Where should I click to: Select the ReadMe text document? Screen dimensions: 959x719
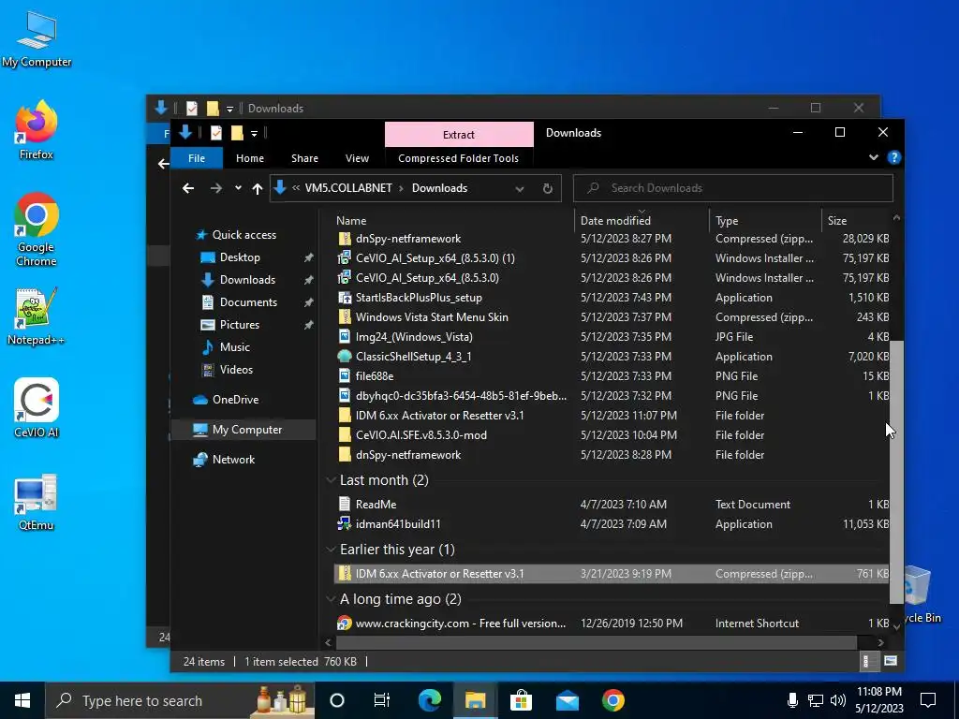tap(612, 504)
